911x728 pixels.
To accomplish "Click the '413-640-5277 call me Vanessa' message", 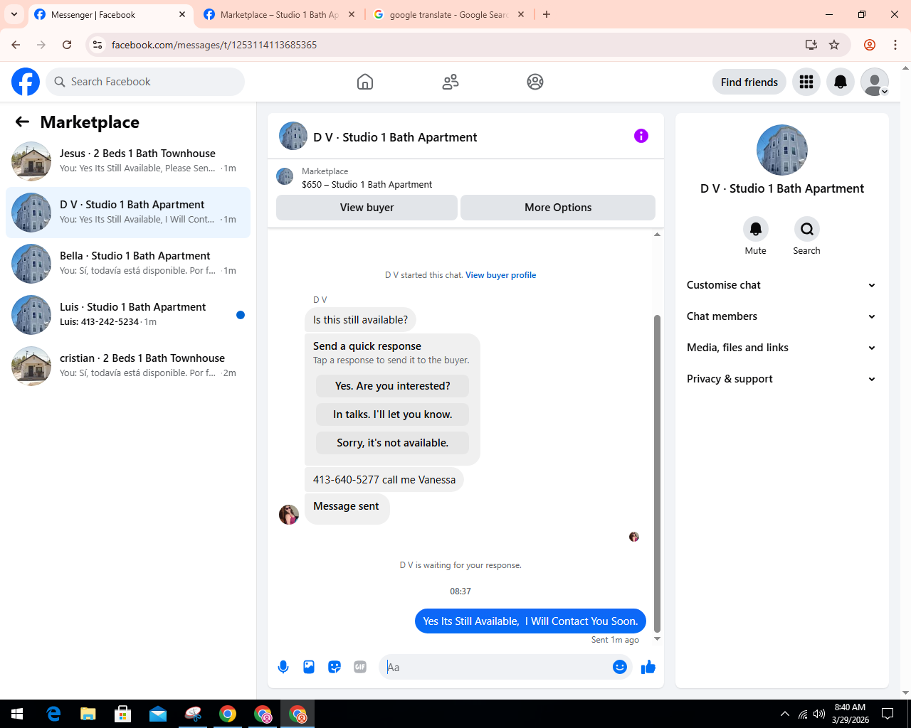I will (x=384, y=480).
